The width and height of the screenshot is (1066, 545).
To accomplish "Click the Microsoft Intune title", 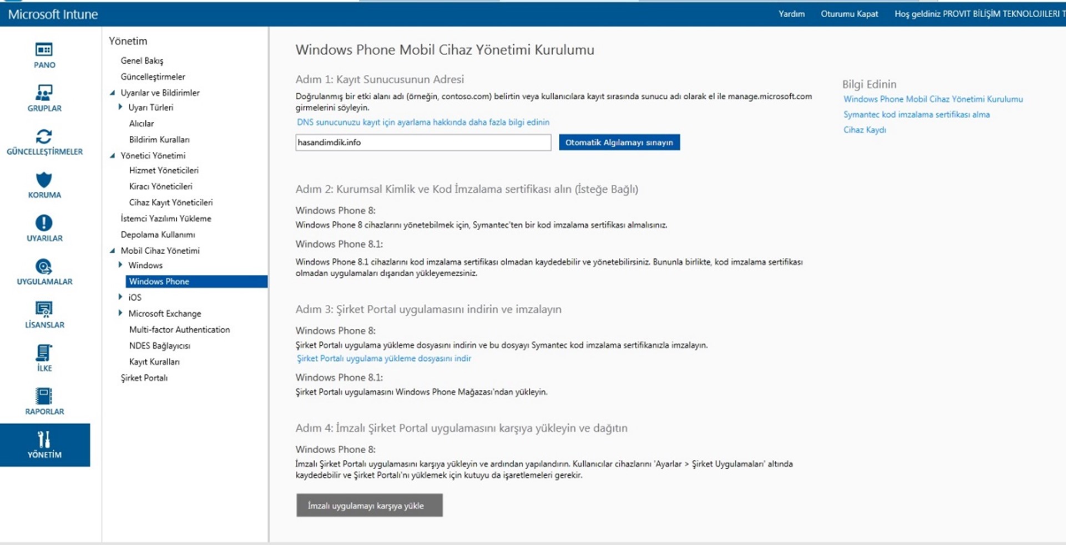I will [53, 14].
